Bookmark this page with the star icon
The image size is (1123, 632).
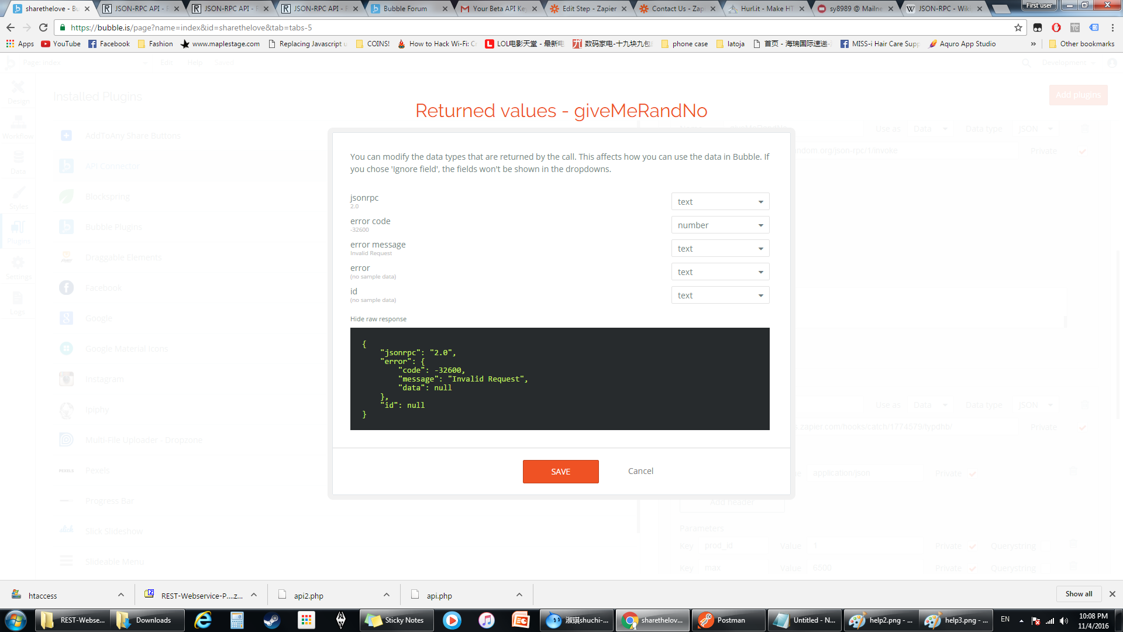(x=1018, y=28)
